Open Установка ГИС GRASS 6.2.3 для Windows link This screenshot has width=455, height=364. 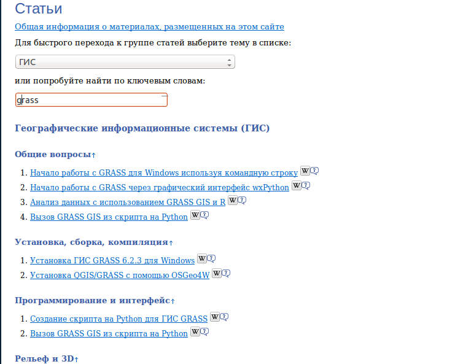tap(112, 260)
